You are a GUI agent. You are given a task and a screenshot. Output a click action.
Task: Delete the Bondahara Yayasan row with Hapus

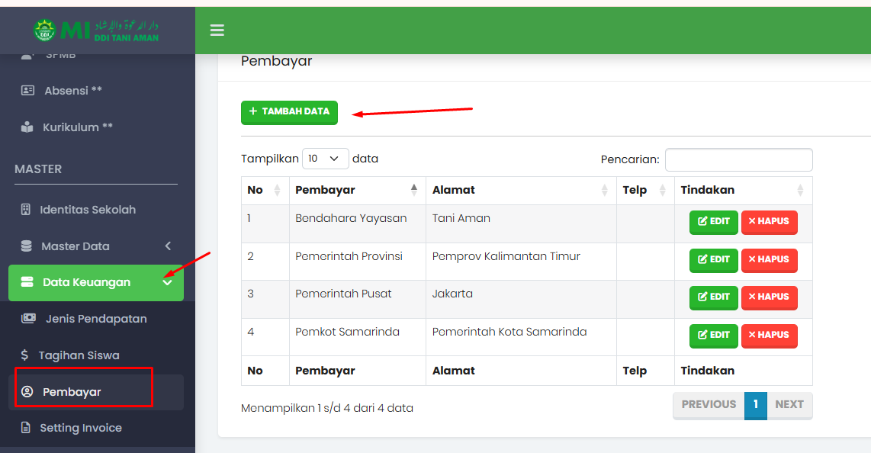769,222
